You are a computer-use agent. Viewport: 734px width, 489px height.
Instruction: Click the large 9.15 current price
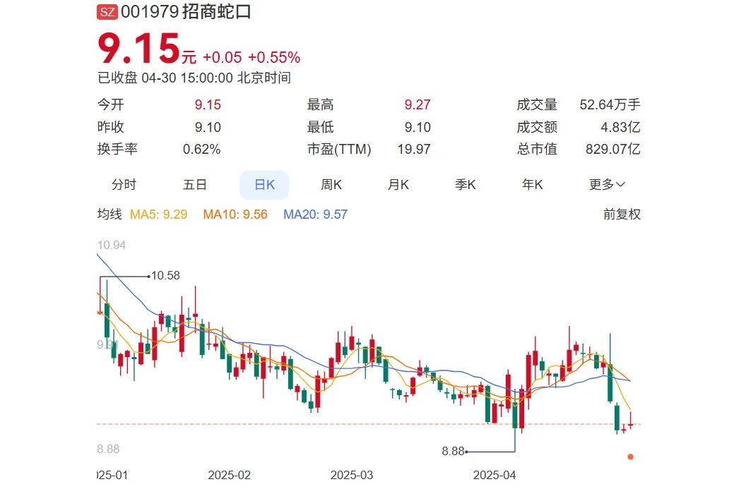139,51
